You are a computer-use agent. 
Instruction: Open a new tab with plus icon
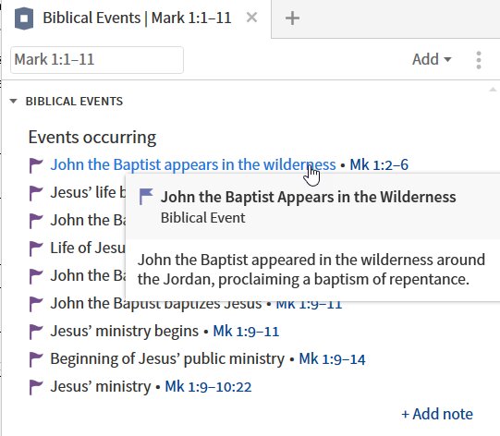click(292, 18)
